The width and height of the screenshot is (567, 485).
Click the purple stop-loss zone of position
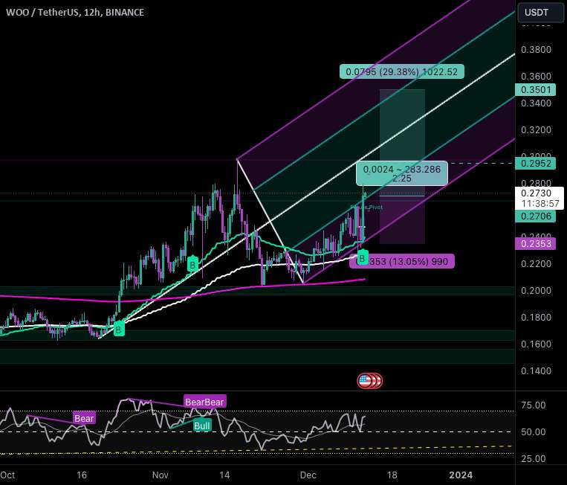tap(402, 220)
